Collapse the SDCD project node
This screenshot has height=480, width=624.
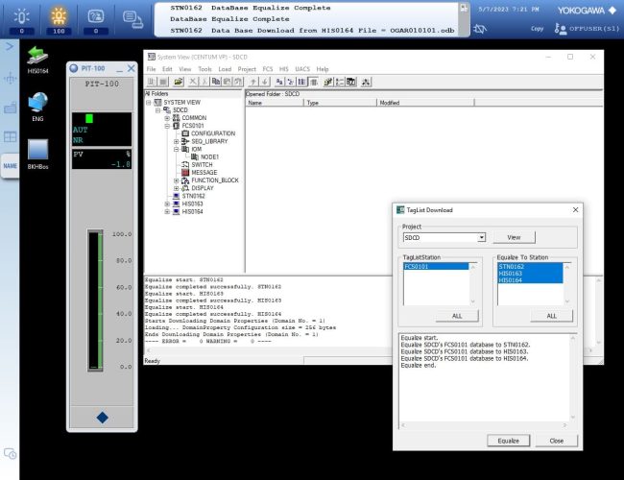tap(158, 109)
